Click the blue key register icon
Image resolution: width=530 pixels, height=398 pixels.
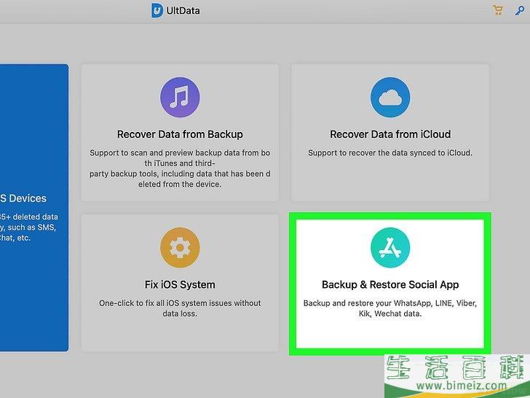pos(520,10)
